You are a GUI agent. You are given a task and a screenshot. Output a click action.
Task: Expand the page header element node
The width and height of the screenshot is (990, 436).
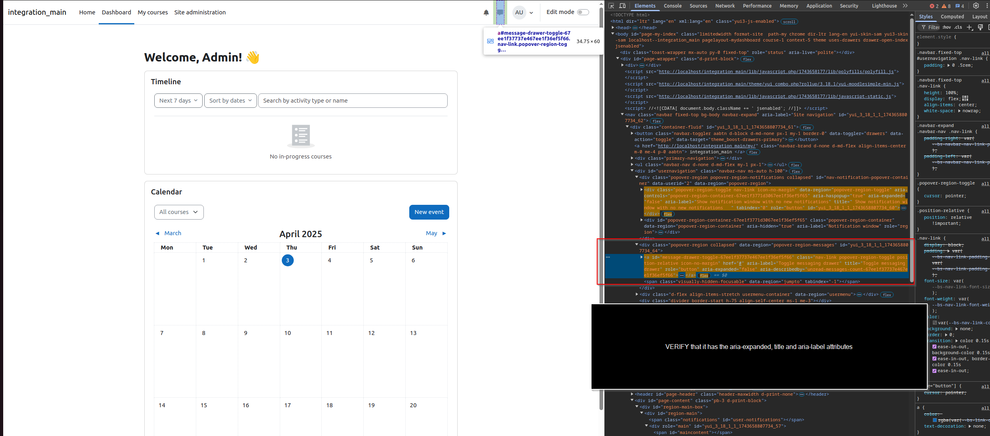pyautogui.click(x=632, y=394)
